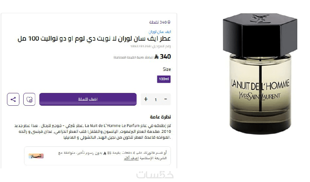Click the Tamara logo badge
This screenshot has height=182, width=310.
point(36,156)
